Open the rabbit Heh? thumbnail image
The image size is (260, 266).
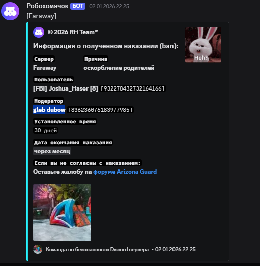coord(203,44)
